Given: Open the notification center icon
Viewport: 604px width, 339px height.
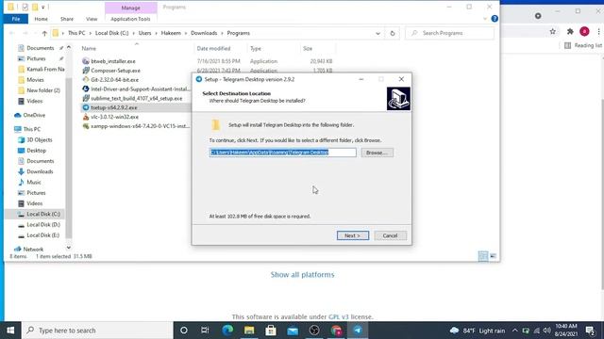Looking at the screenshot, I should tap(590, 331).
